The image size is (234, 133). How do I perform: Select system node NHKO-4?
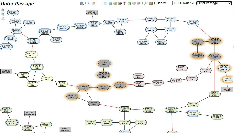click(x=151, y=19)
